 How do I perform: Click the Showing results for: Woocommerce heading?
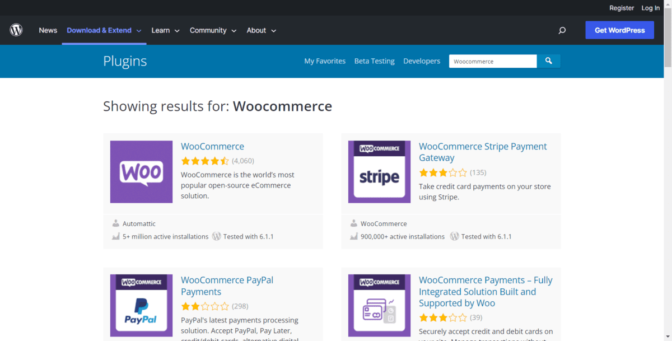217,106
